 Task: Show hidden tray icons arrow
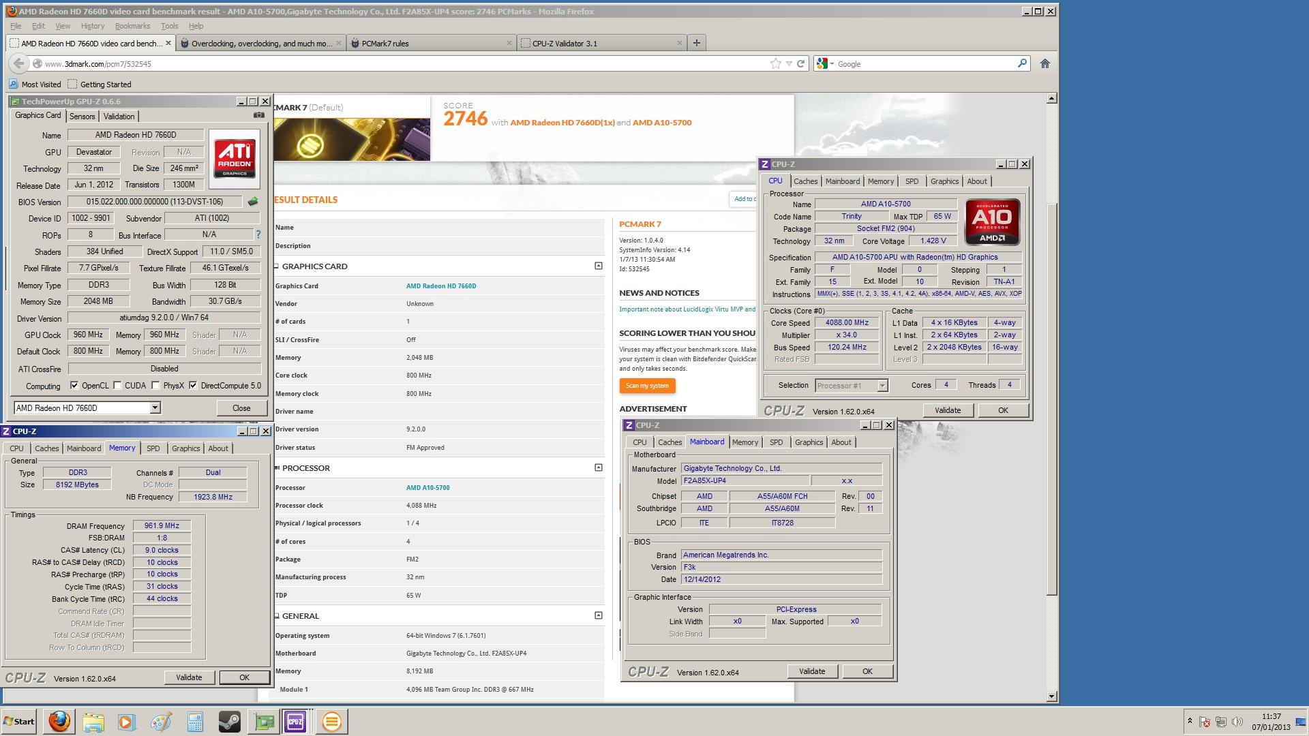coord(1190,721)
